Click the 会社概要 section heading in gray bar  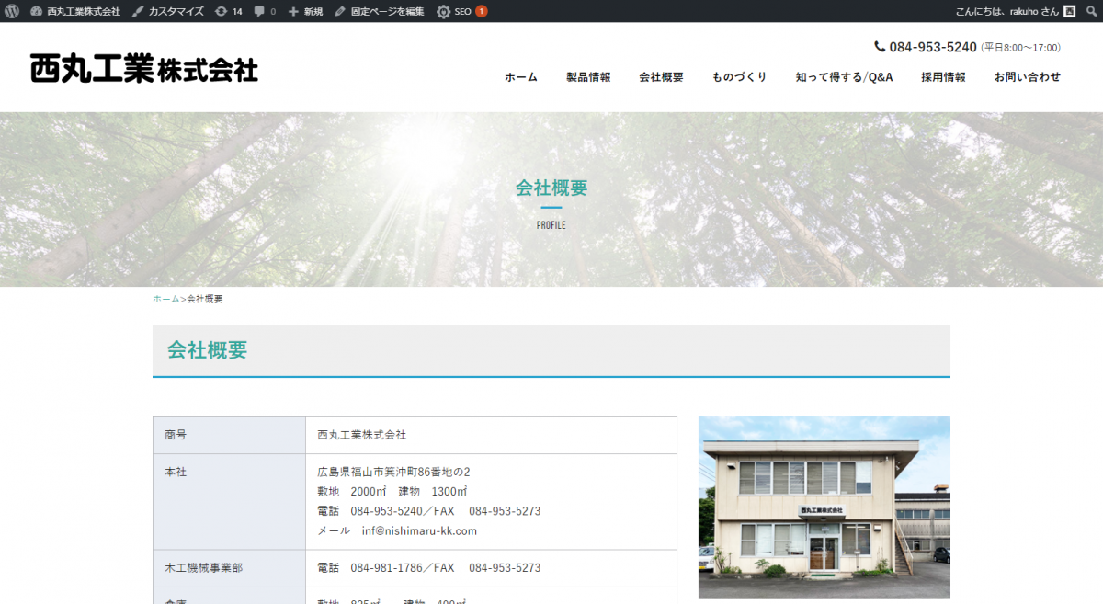point(208,350)
